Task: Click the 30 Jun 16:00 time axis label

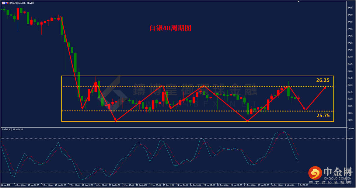Action: (x=277, y=185)
